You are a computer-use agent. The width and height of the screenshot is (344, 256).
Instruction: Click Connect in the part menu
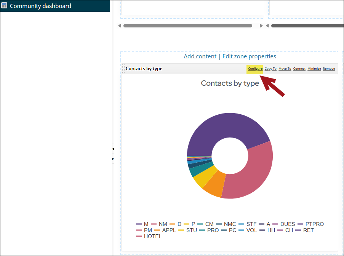coord(299,69)
